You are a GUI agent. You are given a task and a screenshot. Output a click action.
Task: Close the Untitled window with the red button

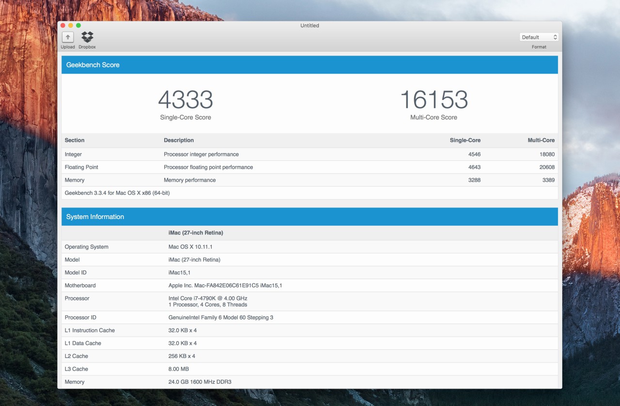[x=63, y=26]
